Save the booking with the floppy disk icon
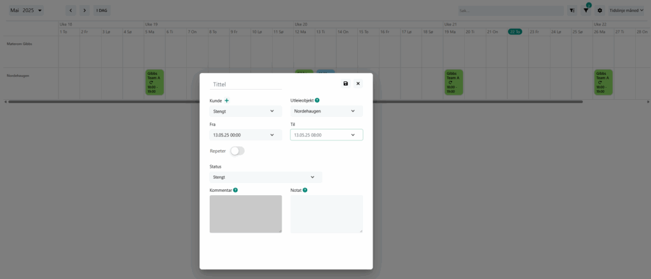This screenshot has height=279, width=651. coord(345,83)
